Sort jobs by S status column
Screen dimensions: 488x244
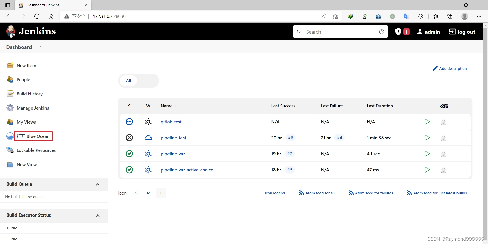click(x=129, y=106)
